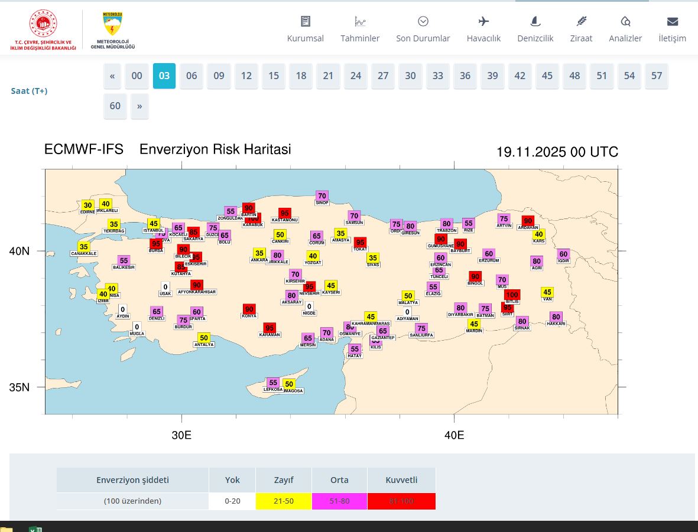Image resolution: width=698 pixels, height=532 pixels.
Task: Open the Kurumsal document icon
Action: (305, 21)
